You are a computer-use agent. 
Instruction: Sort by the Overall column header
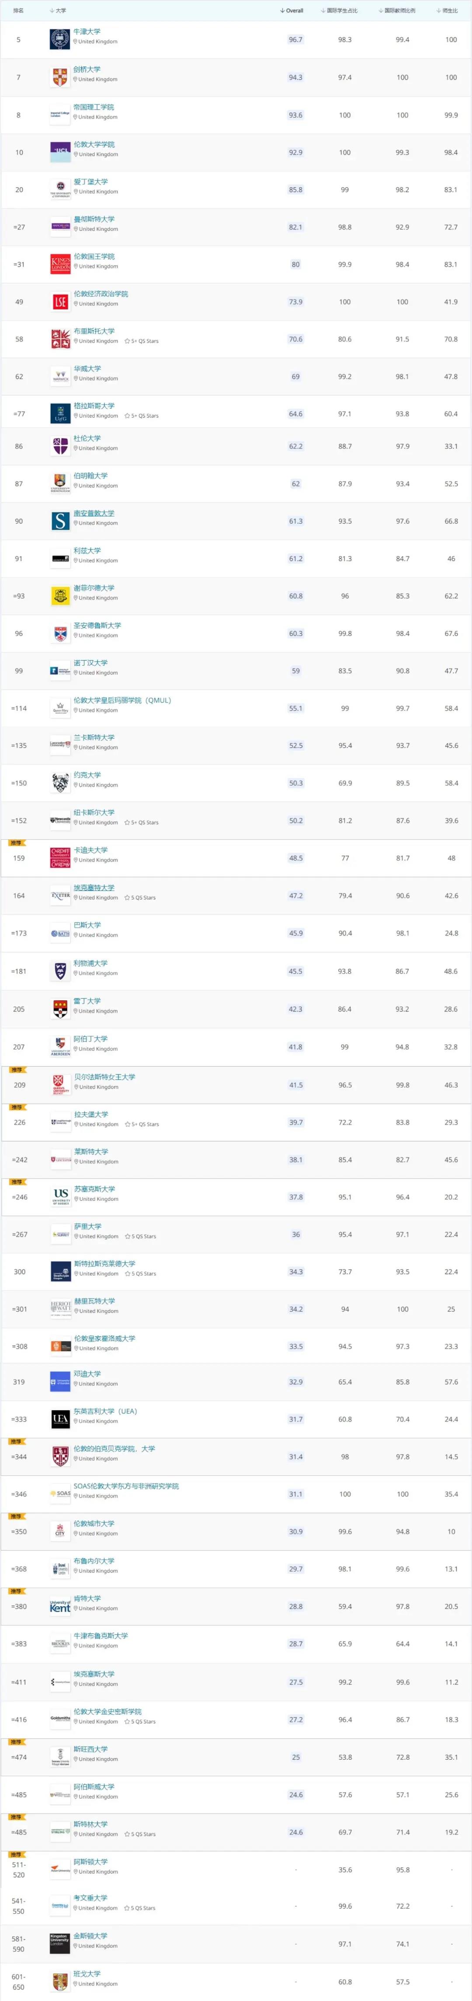[291, 11]
